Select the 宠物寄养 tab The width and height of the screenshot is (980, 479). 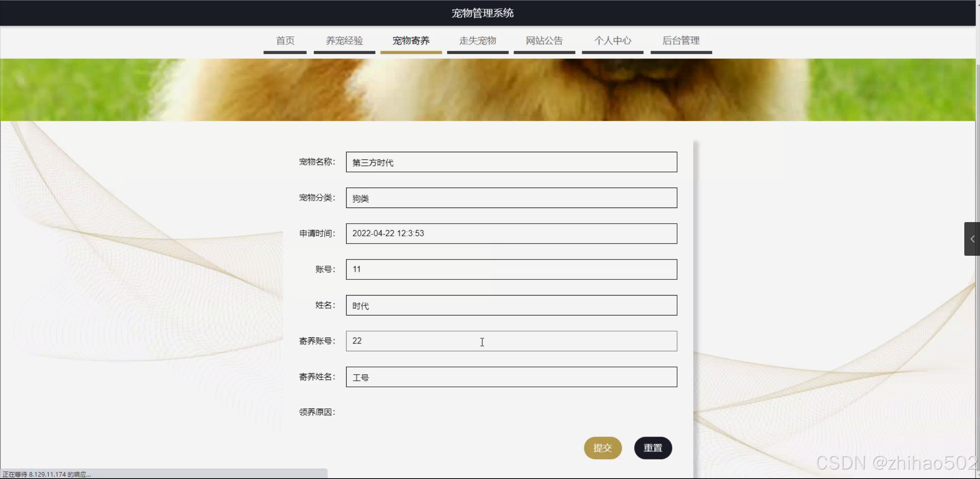tap(411, 41)
